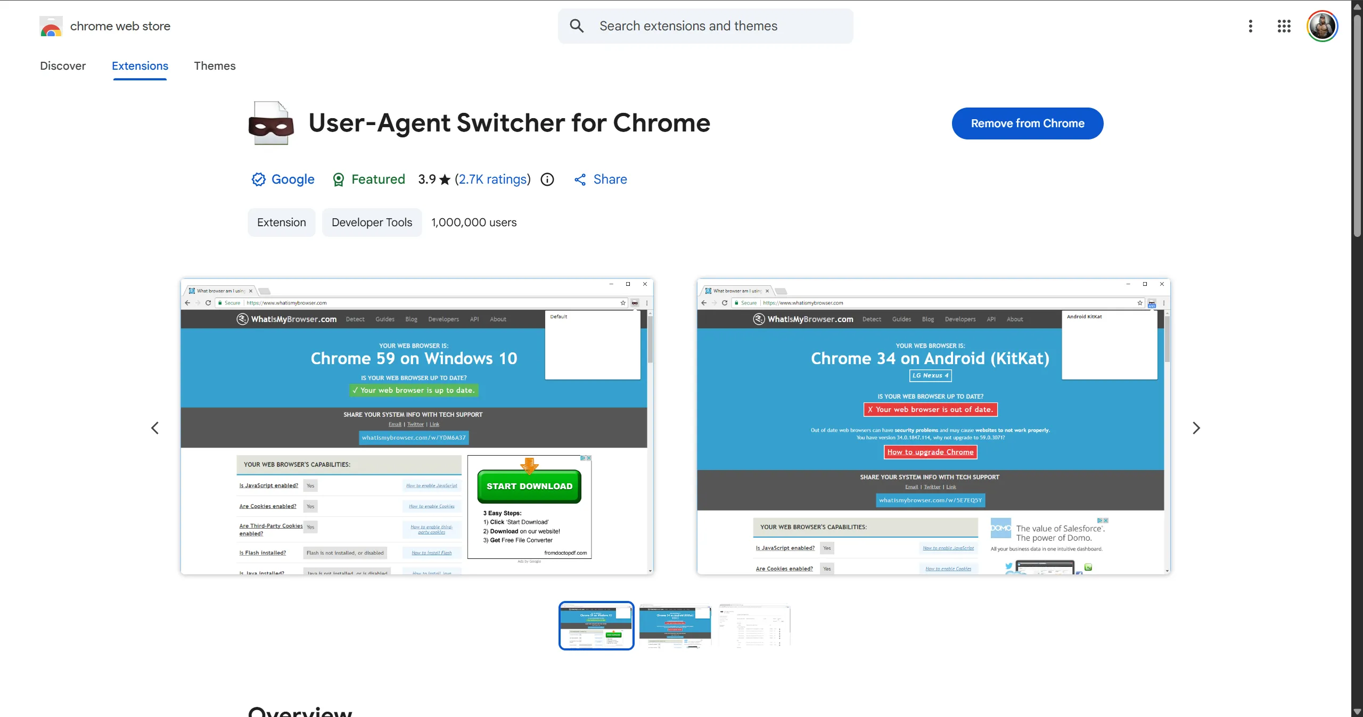
Task: Switch to the Discover tab
Action: click(x=63, y=66)
